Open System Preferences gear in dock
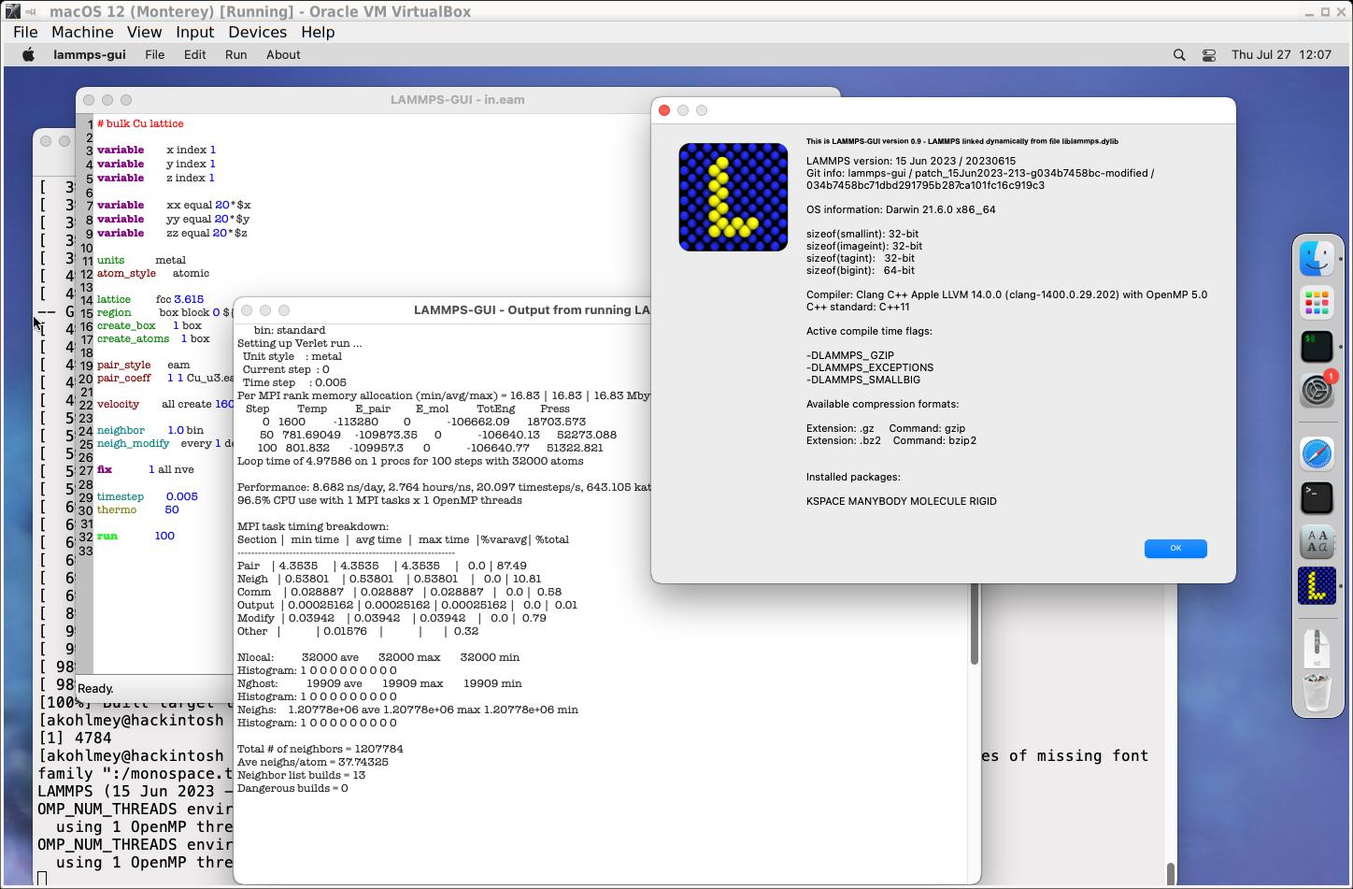The width and height of the screenshot is (1353, 889). (1317, 389)
